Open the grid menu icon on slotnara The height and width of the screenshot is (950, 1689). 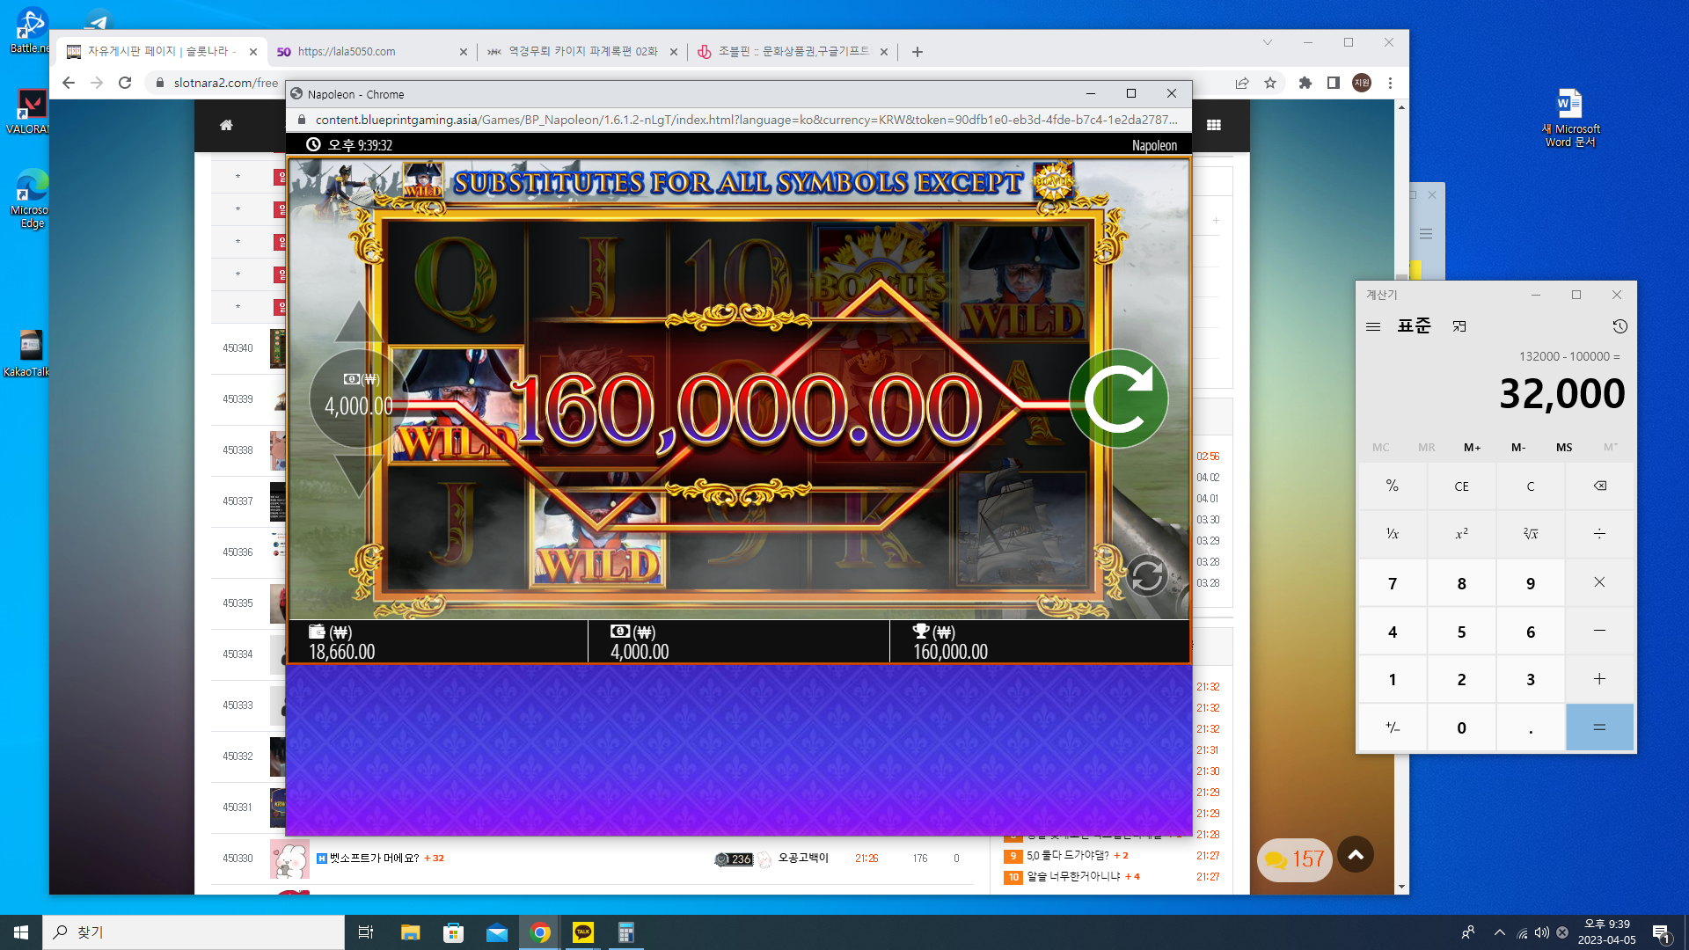[1214, 125]
